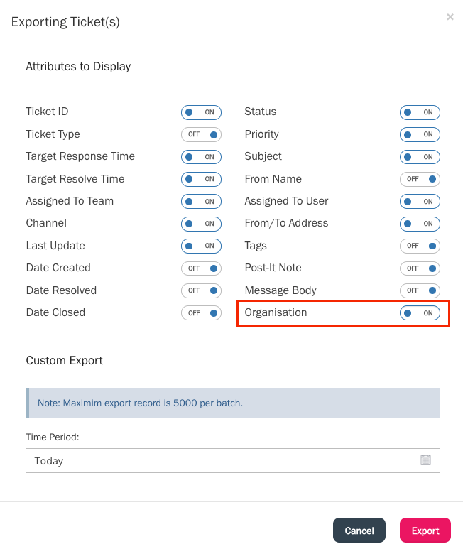Toggle the Ticket ID switch
463x549 pixels.
click(201, 112)
